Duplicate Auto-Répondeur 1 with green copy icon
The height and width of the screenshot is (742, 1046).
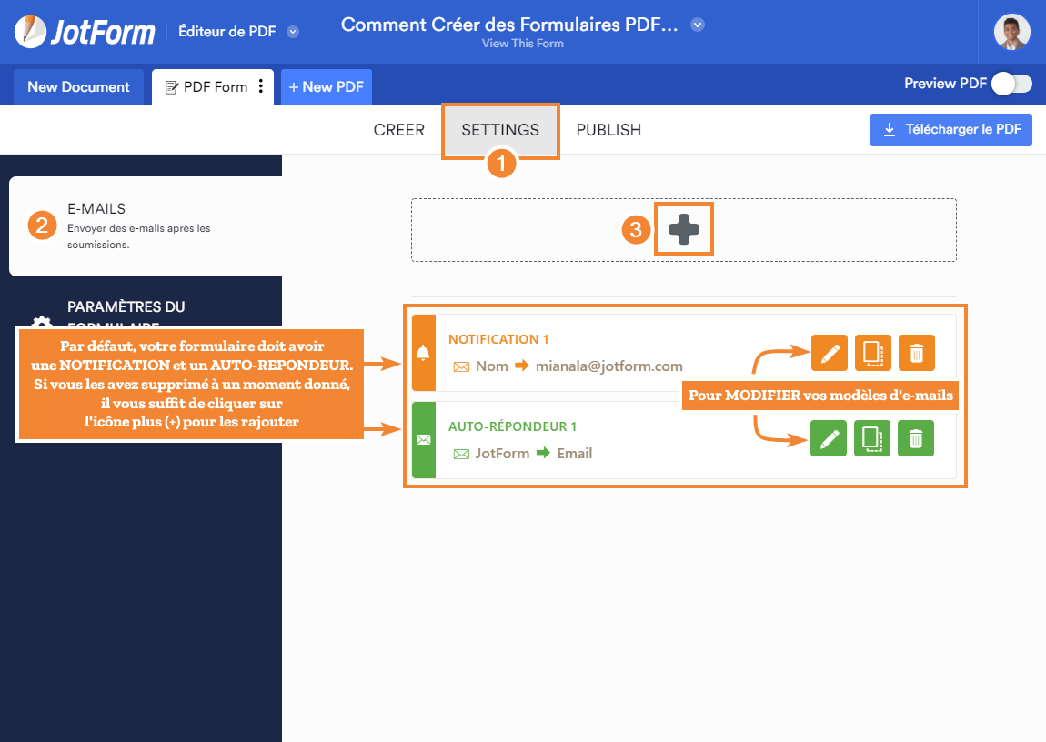(x=872, y=438)
